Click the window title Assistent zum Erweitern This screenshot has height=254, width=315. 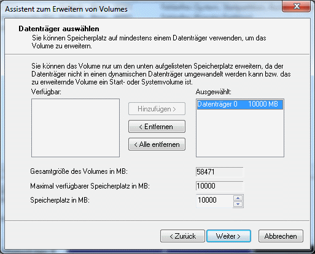(66, 9)
